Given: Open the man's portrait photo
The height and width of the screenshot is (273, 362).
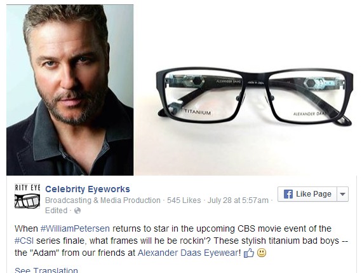Looking at the screenshot, I should [x=70, y=90].
